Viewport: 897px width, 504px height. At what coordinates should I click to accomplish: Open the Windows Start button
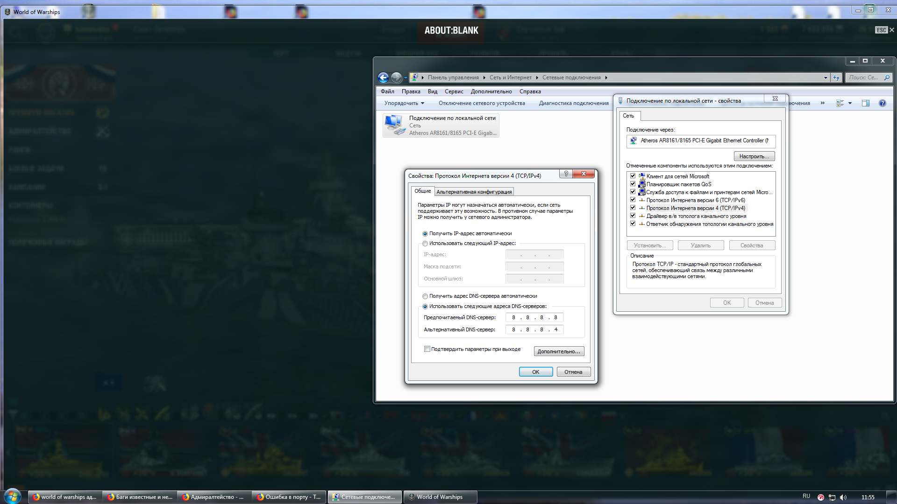click(13, 497)
